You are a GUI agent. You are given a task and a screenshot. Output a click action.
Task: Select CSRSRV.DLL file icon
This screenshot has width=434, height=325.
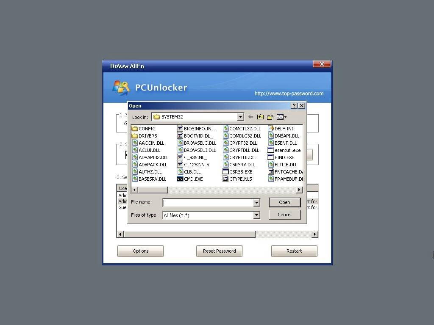(225, 165)
